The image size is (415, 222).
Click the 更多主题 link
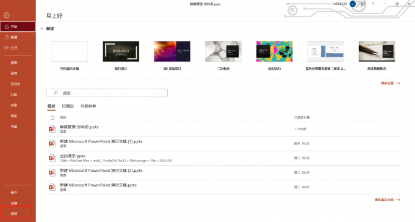point(387,83)
